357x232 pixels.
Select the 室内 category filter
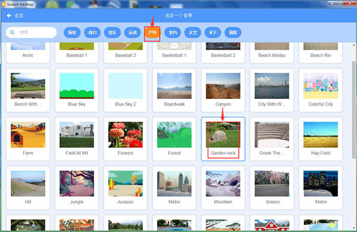tap(173, 32)
